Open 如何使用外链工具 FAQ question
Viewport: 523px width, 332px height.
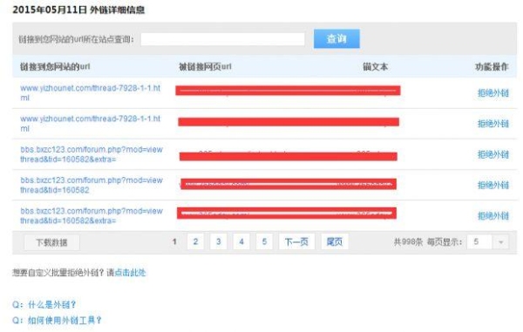click(x=57, y=321)
